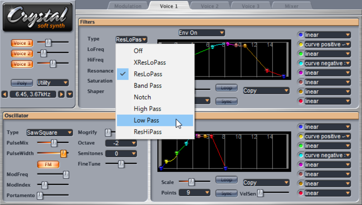Switch to the Mixer tab
This screenshot has height=205, width=362.
[x=291, y=6]
